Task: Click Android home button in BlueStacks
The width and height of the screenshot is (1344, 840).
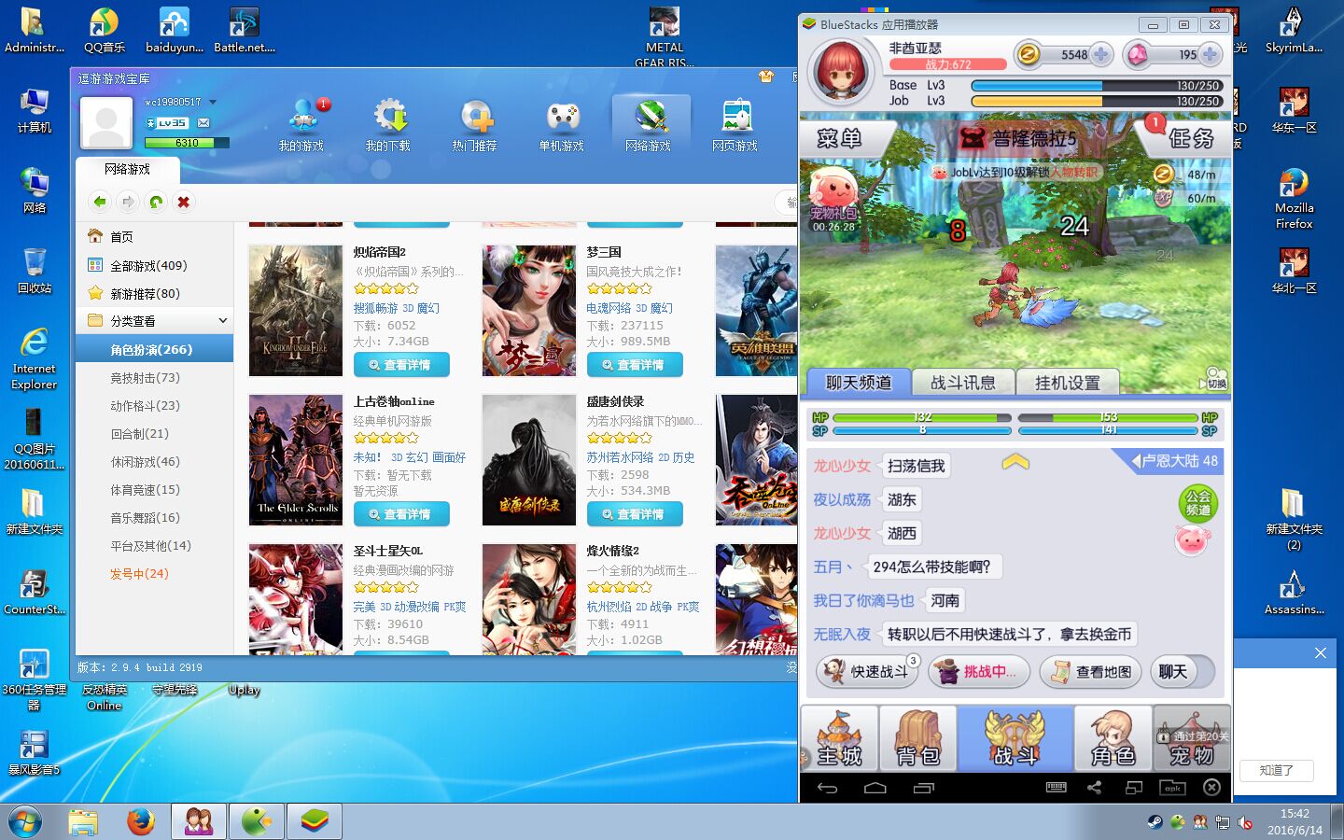Action: pos(875,788)
